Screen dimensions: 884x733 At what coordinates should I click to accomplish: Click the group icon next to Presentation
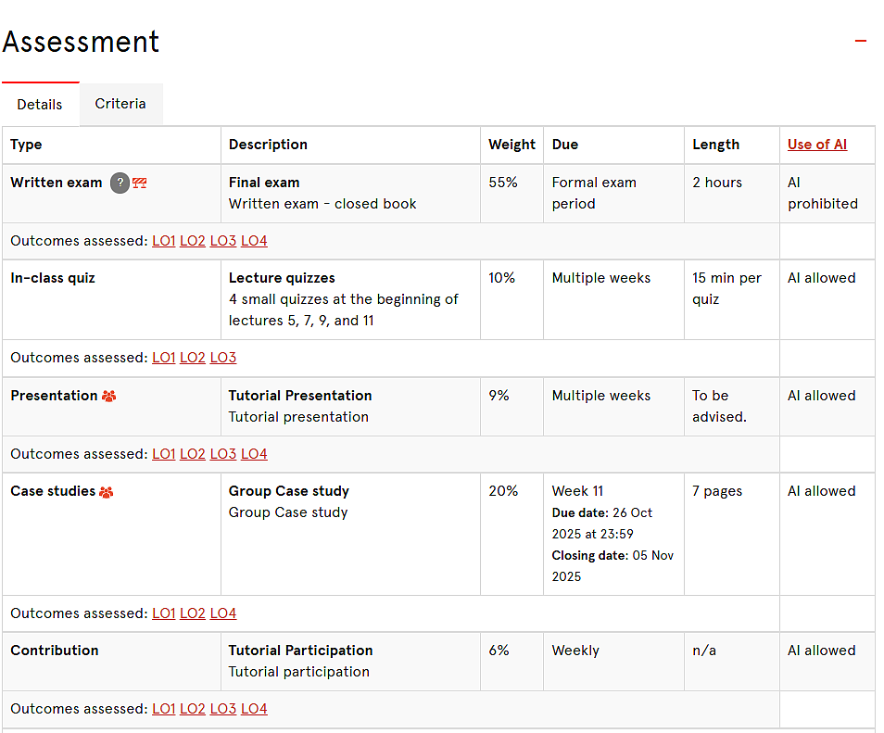(108, 396)
